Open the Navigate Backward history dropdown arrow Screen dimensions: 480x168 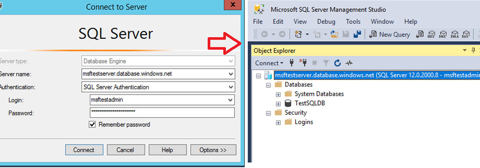[x=273, y=34]
